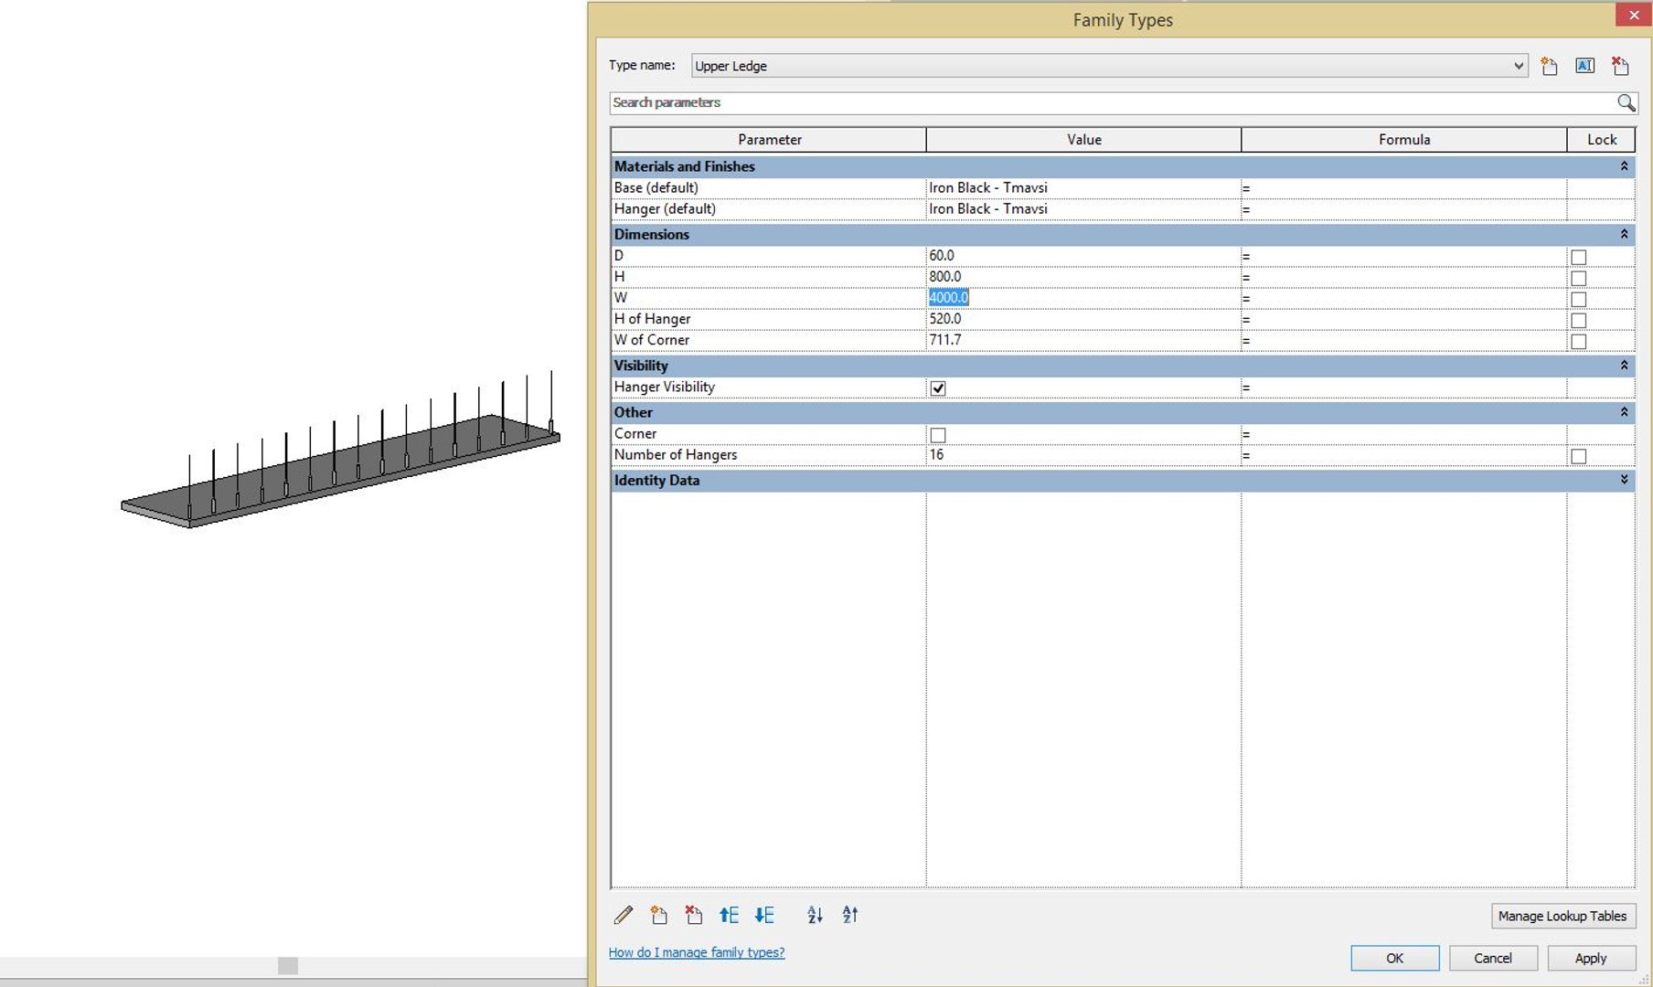Screen dimensions: 1653x987
Task: Toggle the lock checkbox for parameter W
Action: click(1578, 299)
